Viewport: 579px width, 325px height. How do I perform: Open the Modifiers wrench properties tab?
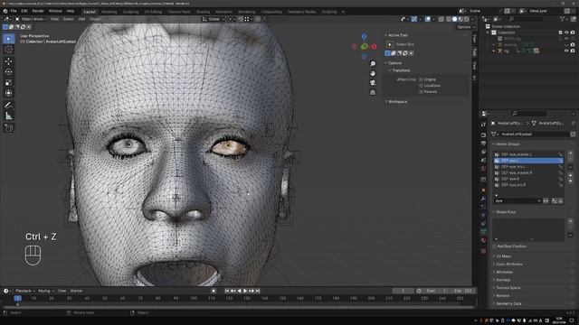tap(483, 199)
